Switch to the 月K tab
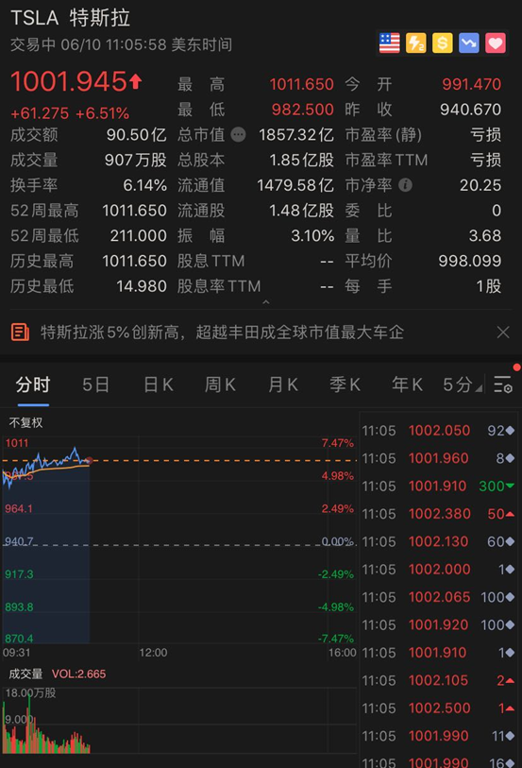This screenshot has height=768, width=522. 283,385
